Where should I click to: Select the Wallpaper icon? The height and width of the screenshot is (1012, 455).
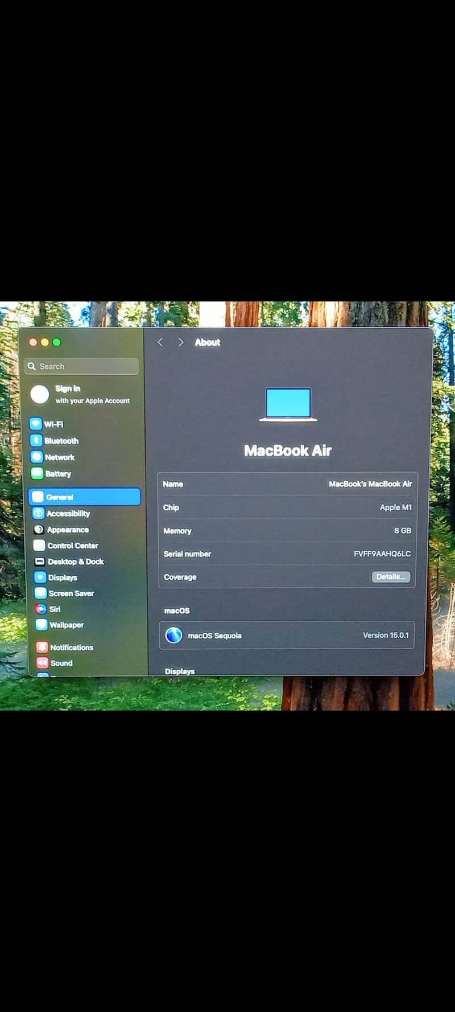tap(42, 624)
